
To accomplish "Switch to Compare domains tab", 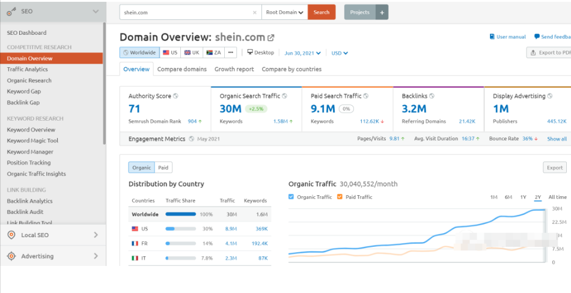I will tap(182, 69).
